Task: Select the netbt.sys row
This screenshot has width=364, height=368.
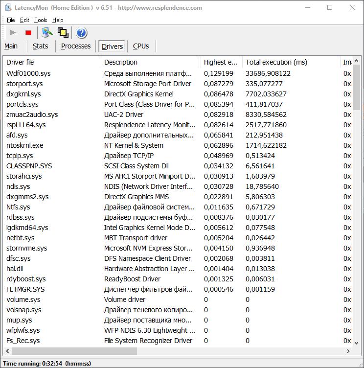Action: click(x=178, y=238)
